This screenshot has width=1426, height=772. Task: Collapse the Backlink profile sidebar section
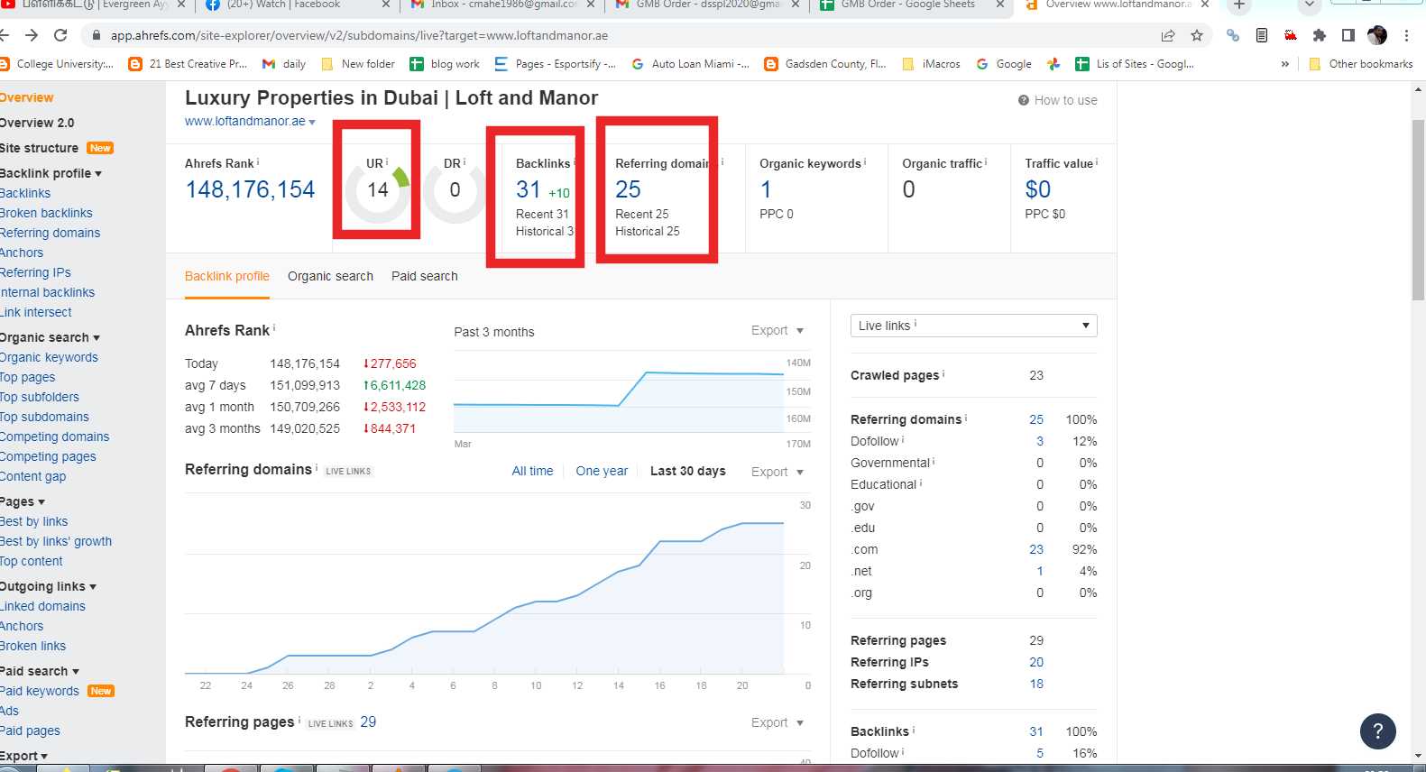click(x=51, y=173)
